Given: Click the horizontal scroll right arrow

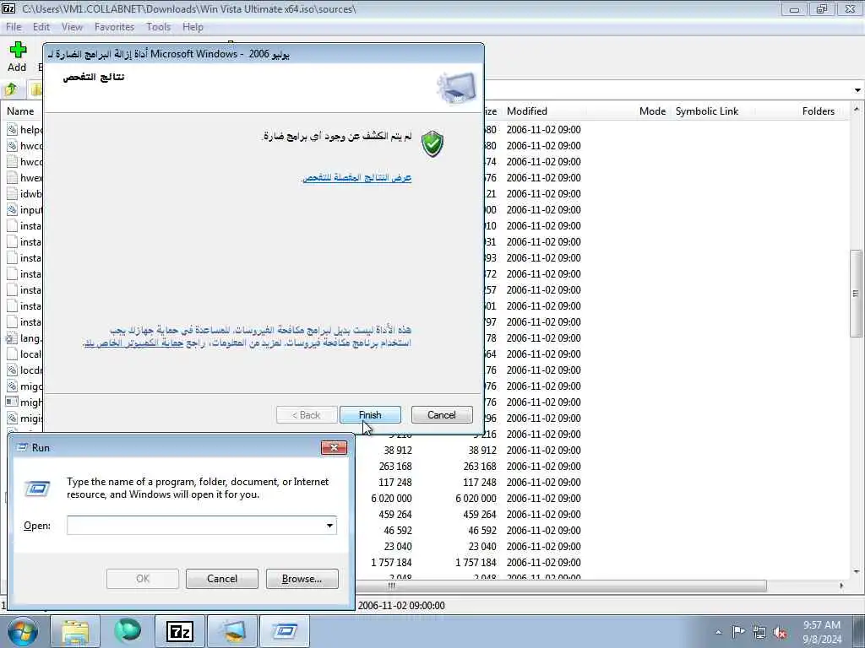Looking at the screenshot, I should [841, 586].
